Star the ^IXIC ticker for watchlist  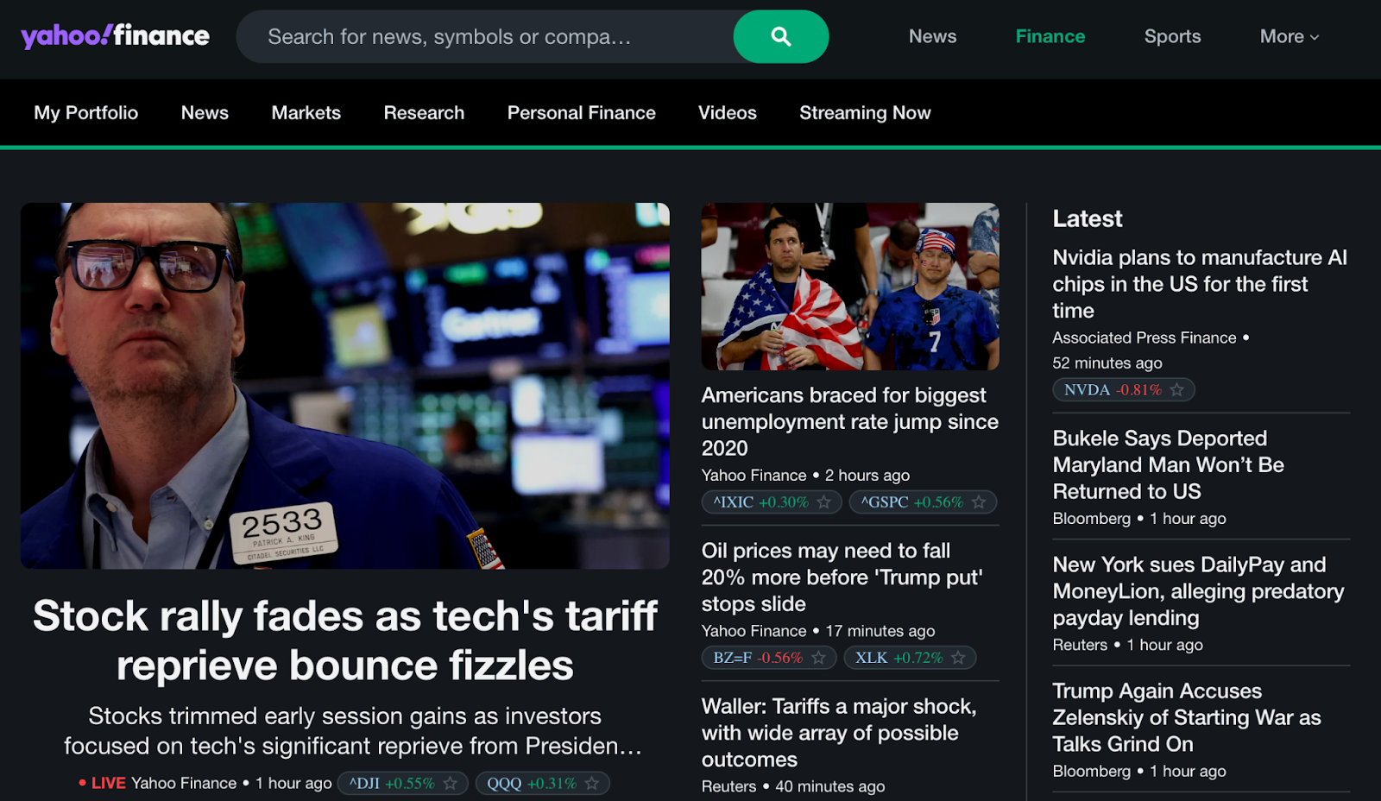[824, 502]
